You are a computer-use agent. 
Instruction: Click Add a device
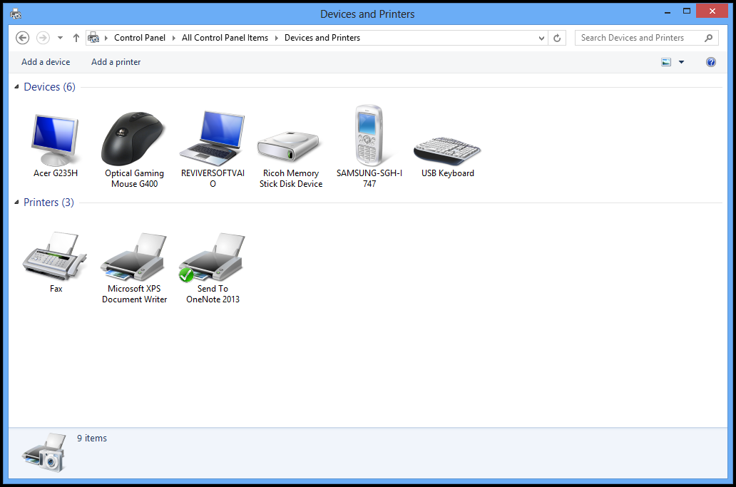tap(45, 62)
